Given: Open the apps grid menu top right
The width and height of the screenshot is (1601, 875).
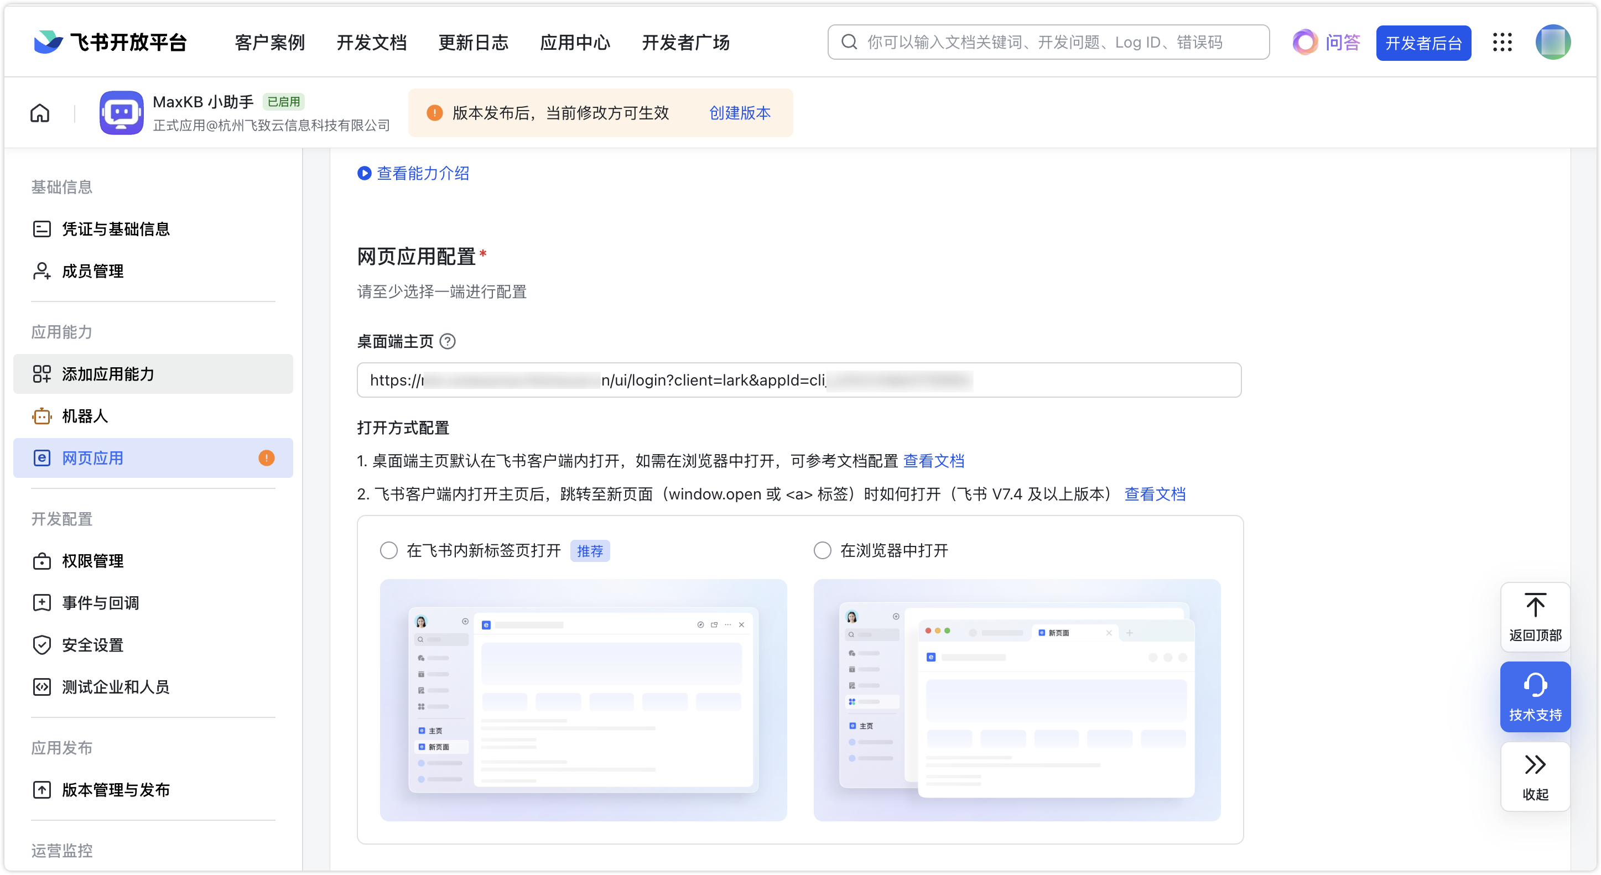Looking at the screenshot, I should (x=1503, y=42).
